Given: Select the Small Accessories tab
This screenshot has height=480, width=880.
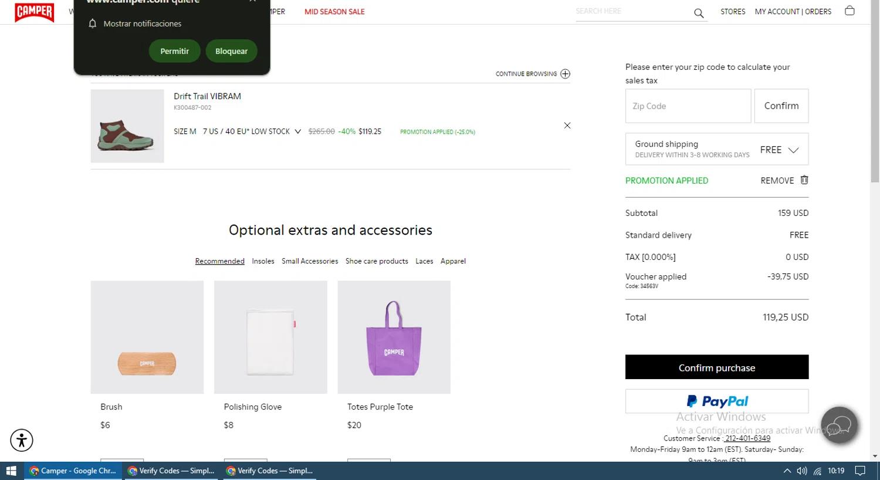Looking at the screenshot, I should pos(310,261).
